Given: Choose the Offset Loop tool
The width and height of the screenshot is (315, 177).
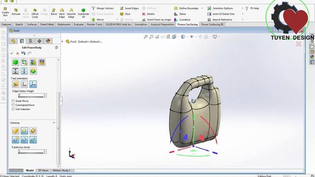Looking at the screenshot, I should click(35, 13).
